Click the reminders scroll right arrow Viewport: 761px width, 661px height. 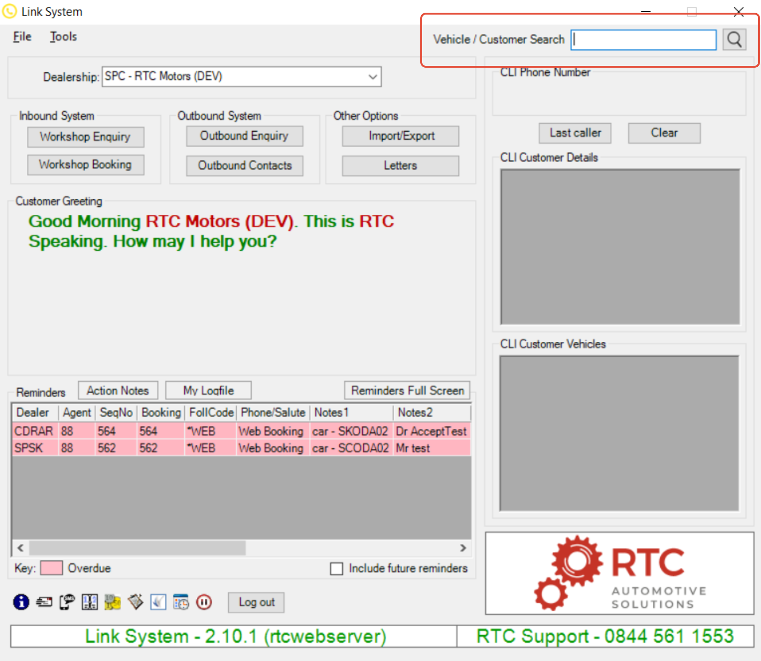[463, 548]
